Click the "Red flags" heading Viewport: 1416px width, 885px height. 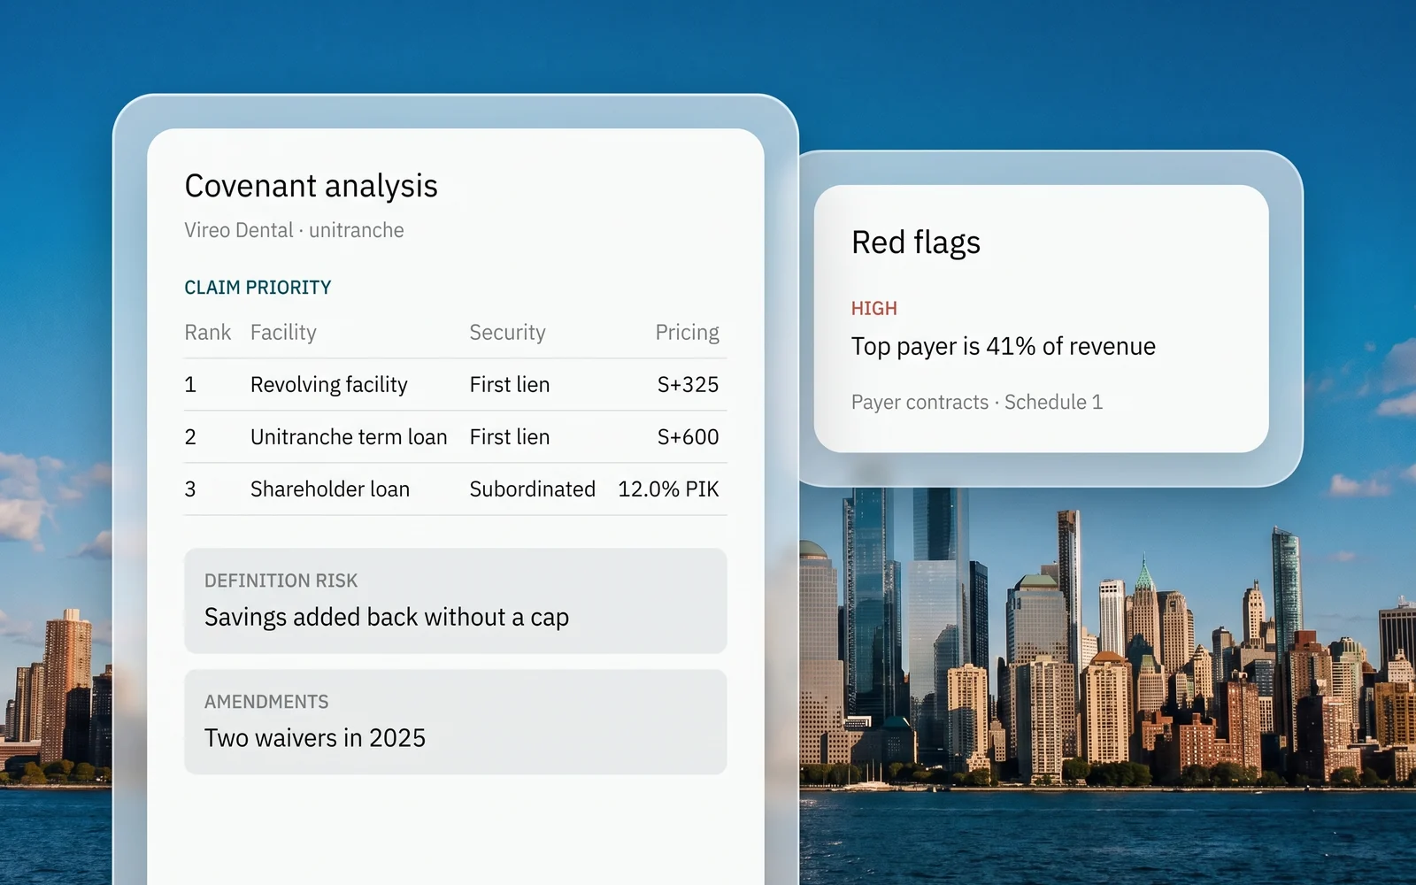tap(916, 242)
